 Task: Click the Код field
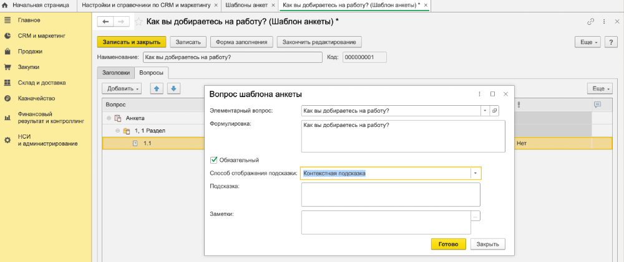[x=364, y=57]
